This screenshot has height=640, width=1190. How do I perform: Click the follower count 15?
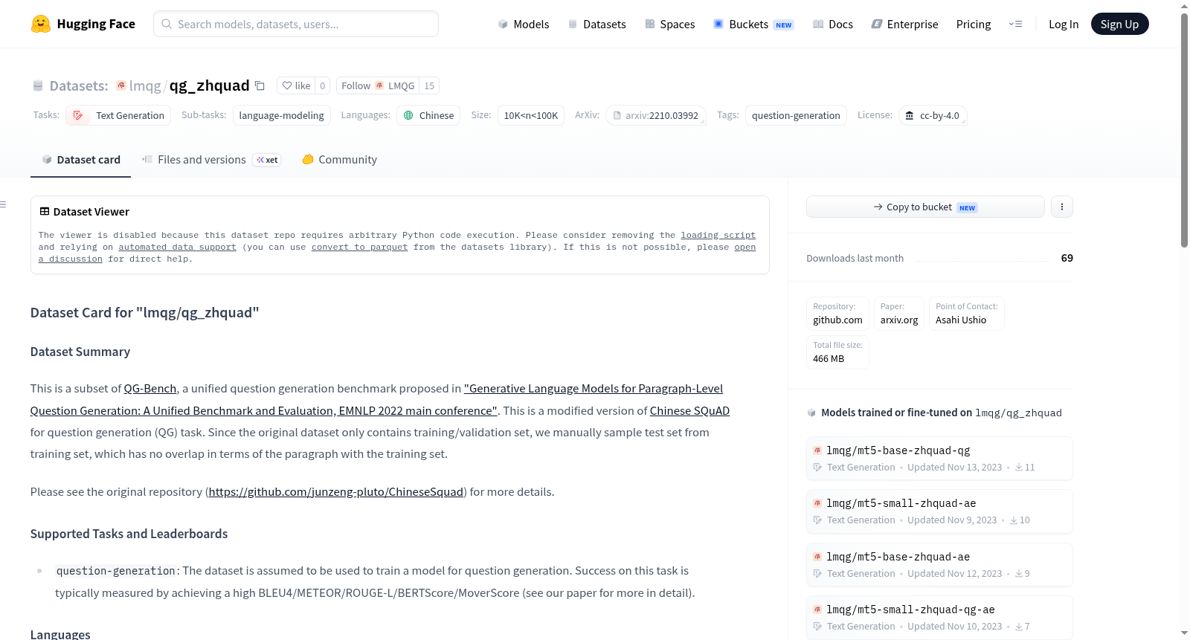[429, 85]
